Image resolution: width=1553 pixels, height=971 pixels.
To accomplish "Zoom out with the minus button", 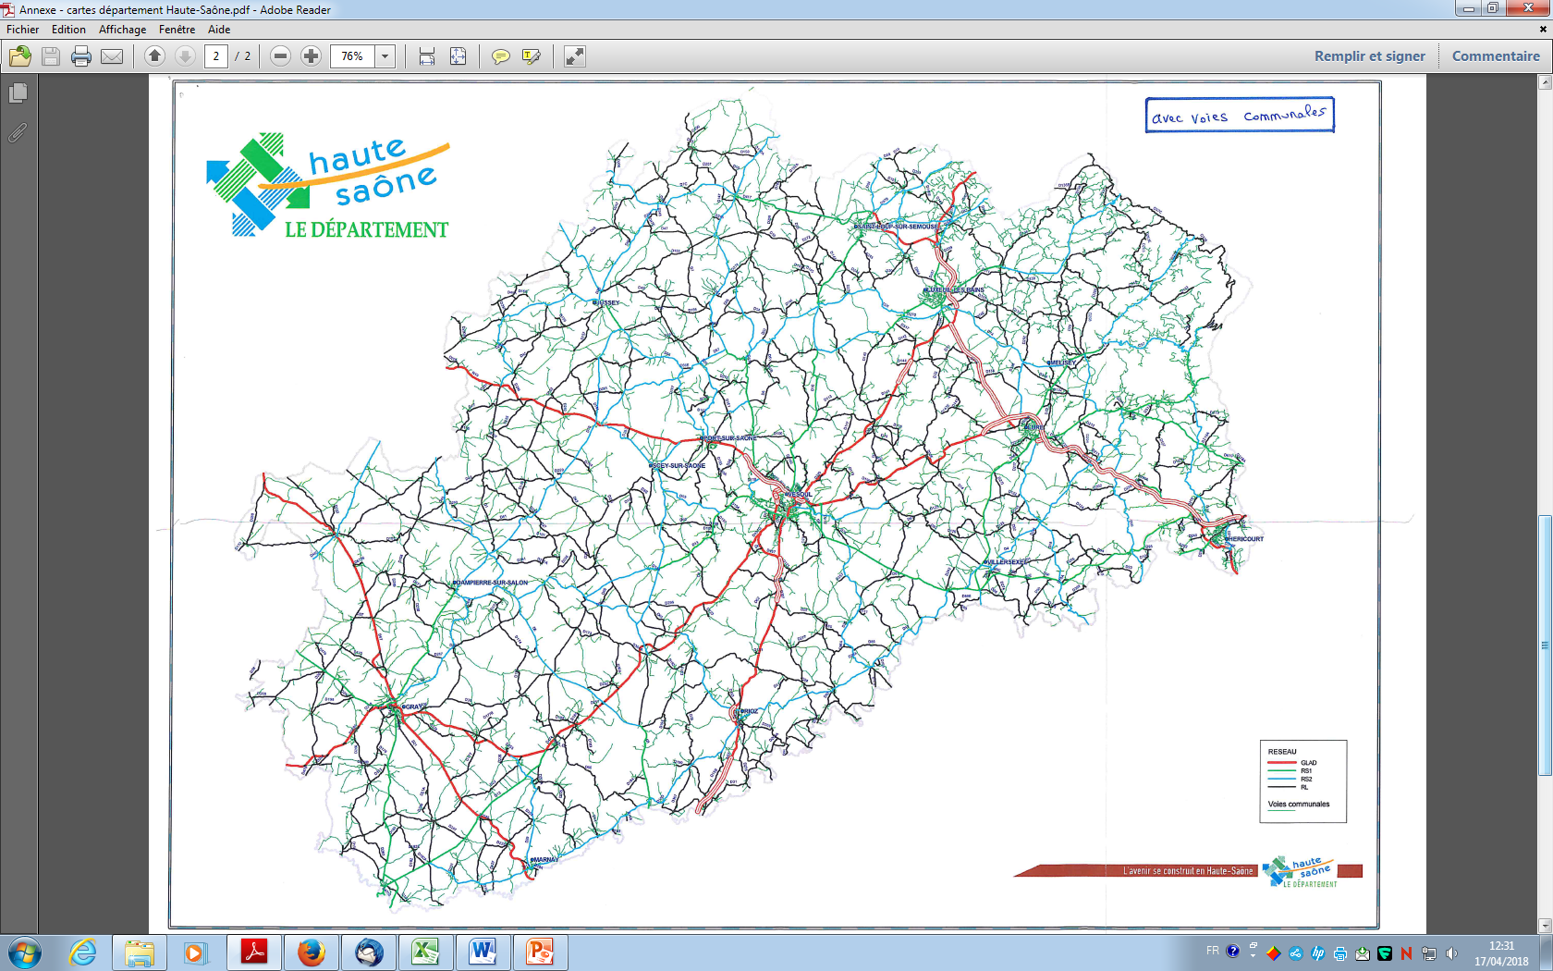I will [x=281, y=56].
